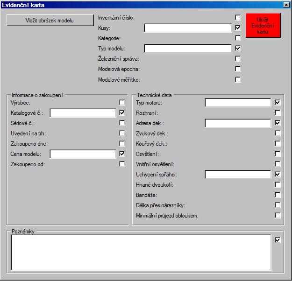Enable the Rozhraní checkbox
The image size is (292, 281).
(278, 112)
